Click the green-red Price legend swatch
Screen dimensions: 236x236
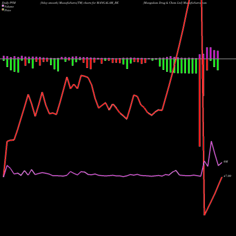[3, 10]
